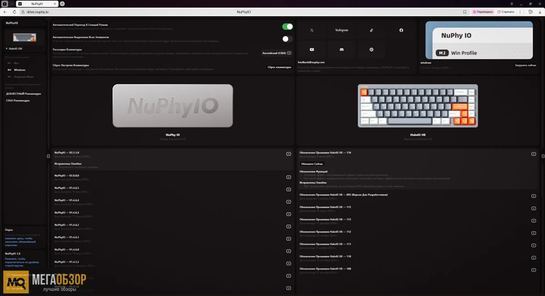545x296 pixels.
Task: Expand the NuPhyIO V1.4.6.1 entry
Action: tap(288, 239)
